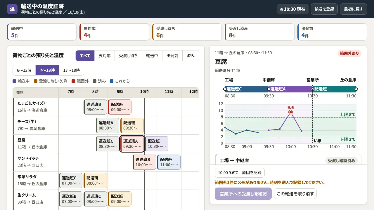
Task: Select チーズ 配送班 09:30 block
Action: click(x=132, y=125)
